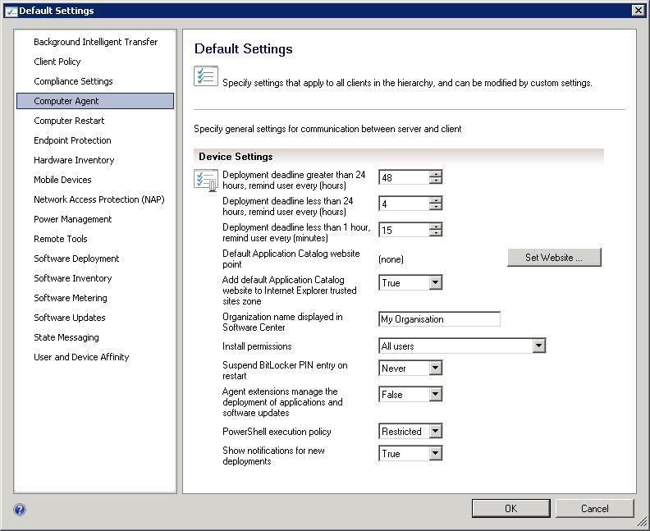
Task: Select Client Policy from the left list
Action: pos(57,62)
